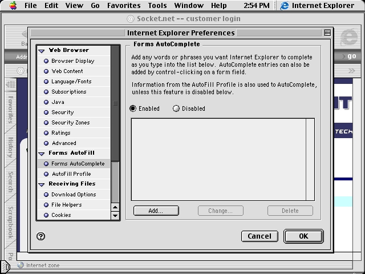
Task: Click the Browser Display bullet icon
Action: point(46,61)
